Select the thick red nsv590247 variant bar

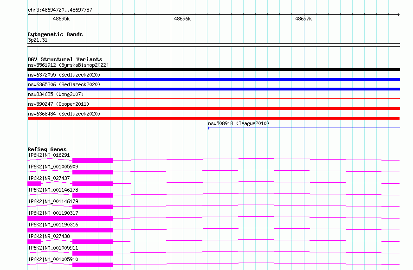(x=213, y=109)
